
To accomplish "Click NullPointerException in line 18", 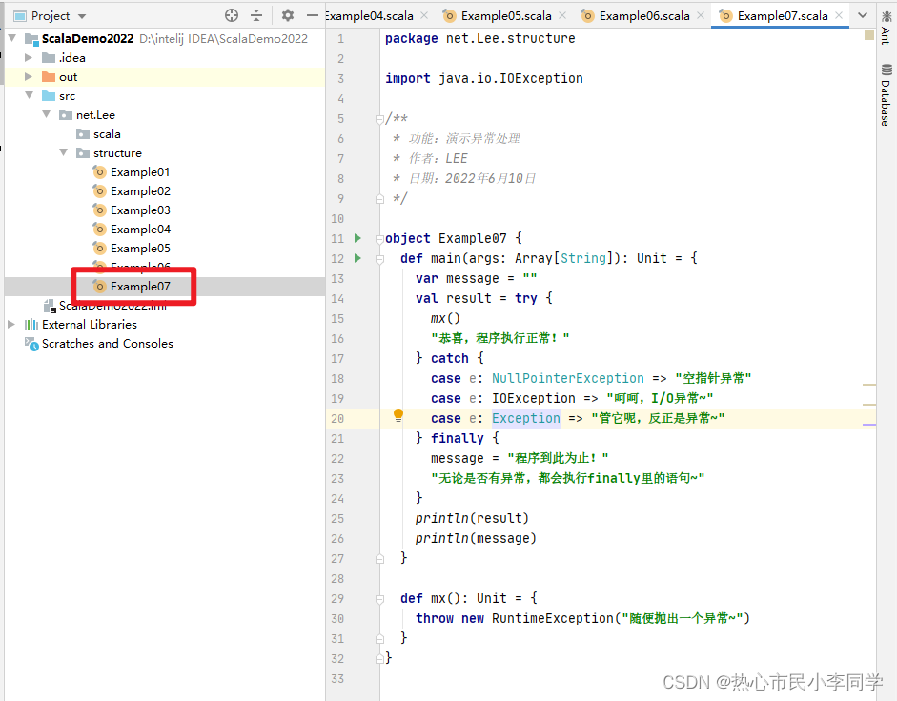I will click(567, 378).
